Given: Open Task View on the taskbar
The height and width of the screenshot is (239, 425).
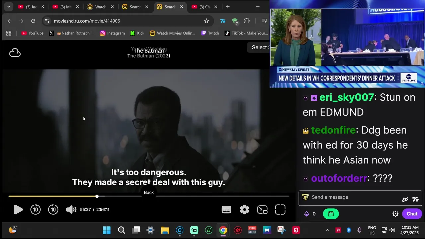Looking at the screenshot, I should coord(136,230).
